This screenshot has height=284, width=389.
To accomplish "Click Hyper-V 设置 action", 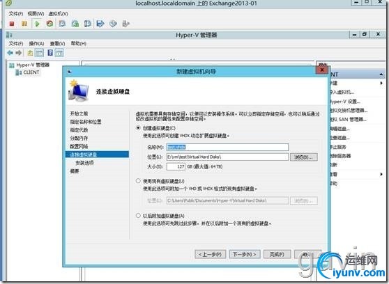I will coord(345,102).
